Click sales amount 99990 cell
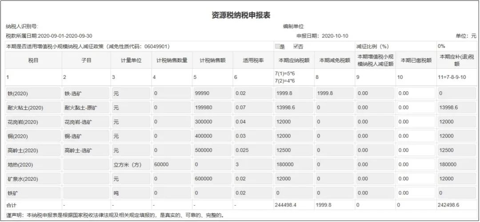This screenshot has height=222, width=480. 212,93
